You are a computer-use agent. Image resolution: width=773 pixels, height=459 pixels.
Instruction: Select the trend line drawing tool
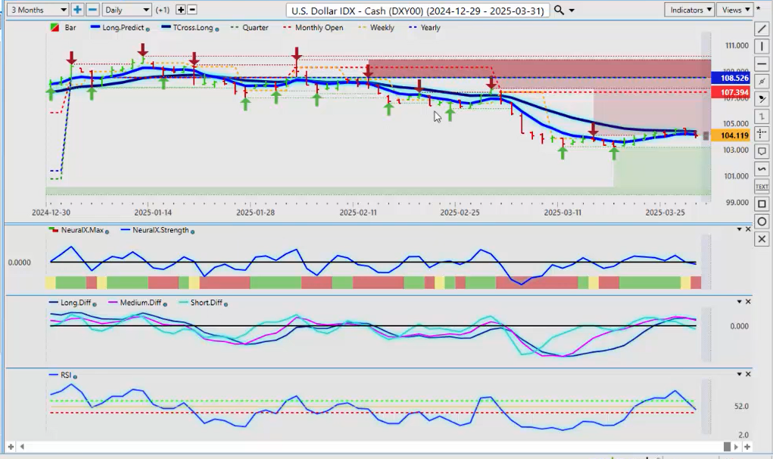pyautogui.click(x=762, y=29)
